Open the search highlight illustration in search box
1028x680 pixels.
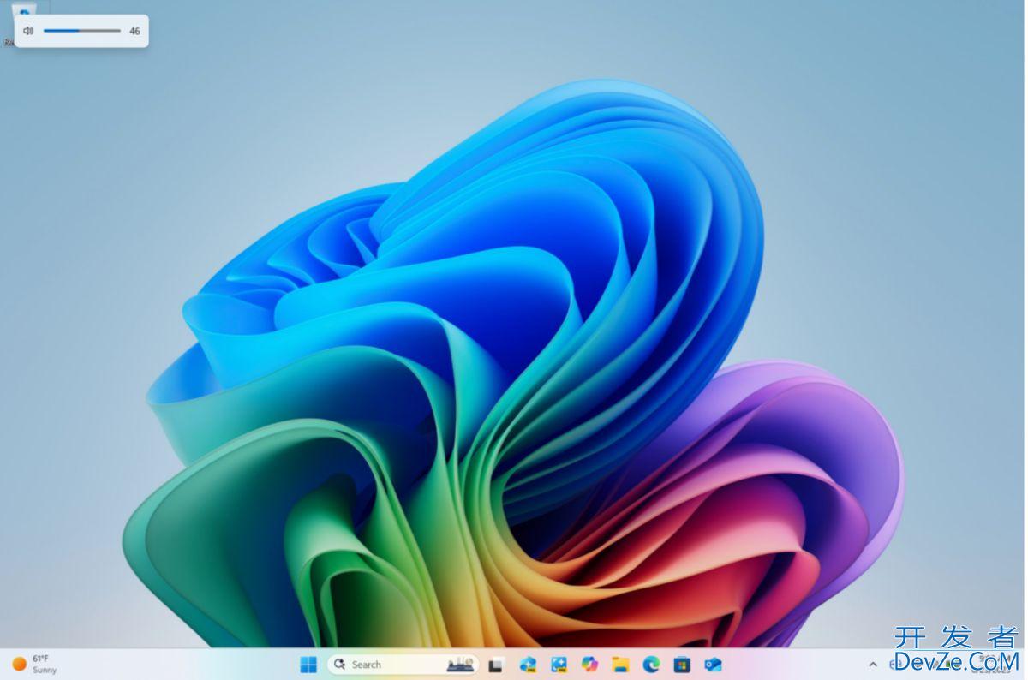[461, 665]
